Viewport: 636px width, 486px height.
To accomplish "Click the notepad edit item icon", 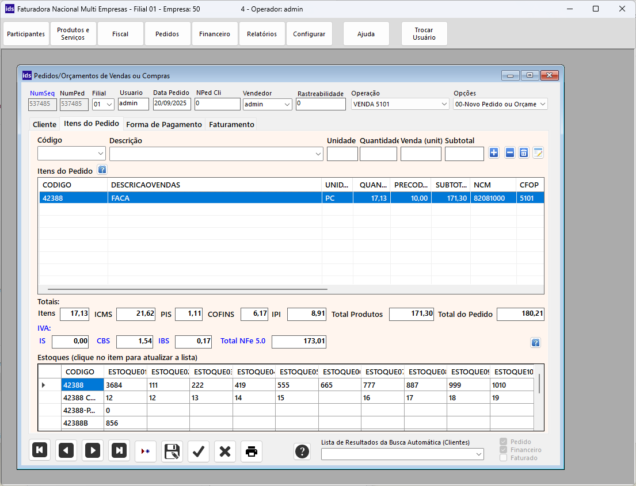I will [x=538, y=152].
